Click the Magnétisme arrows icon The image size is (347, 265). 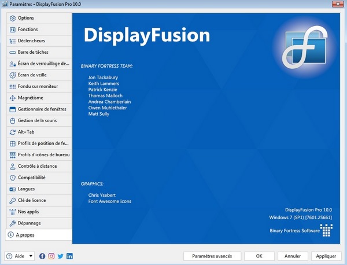tap(13, 98)
